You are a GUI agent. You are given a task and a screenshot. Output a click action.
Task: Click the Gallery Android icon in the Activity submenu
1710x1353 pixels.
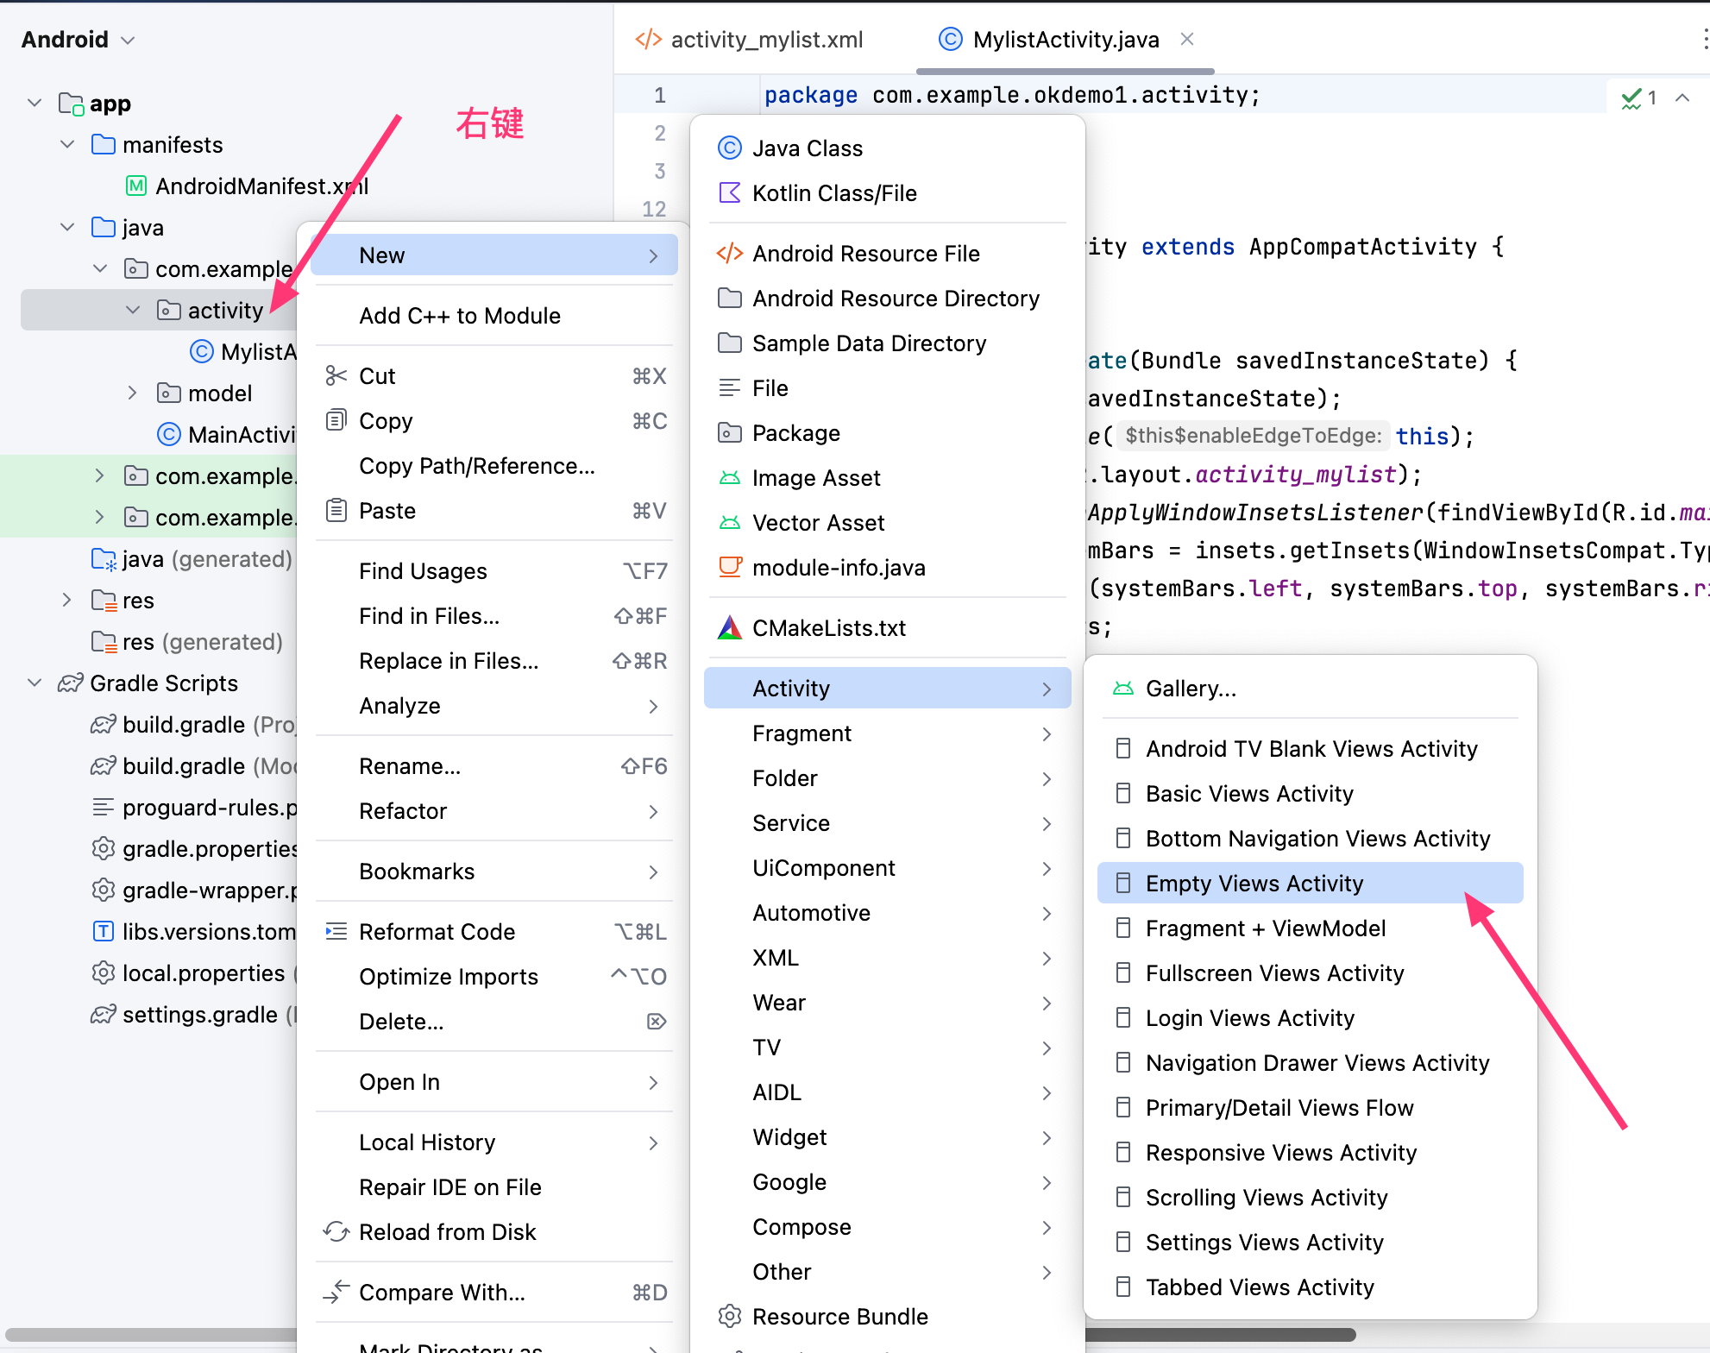(1123, 689)
